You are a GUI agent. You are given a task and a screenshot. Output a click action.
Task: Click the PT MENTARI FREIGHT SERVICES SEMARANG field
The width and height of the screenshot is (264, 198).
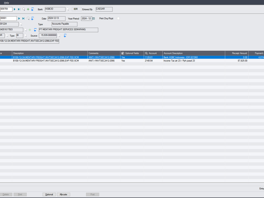pyautogui.click(x=68, y=30)
